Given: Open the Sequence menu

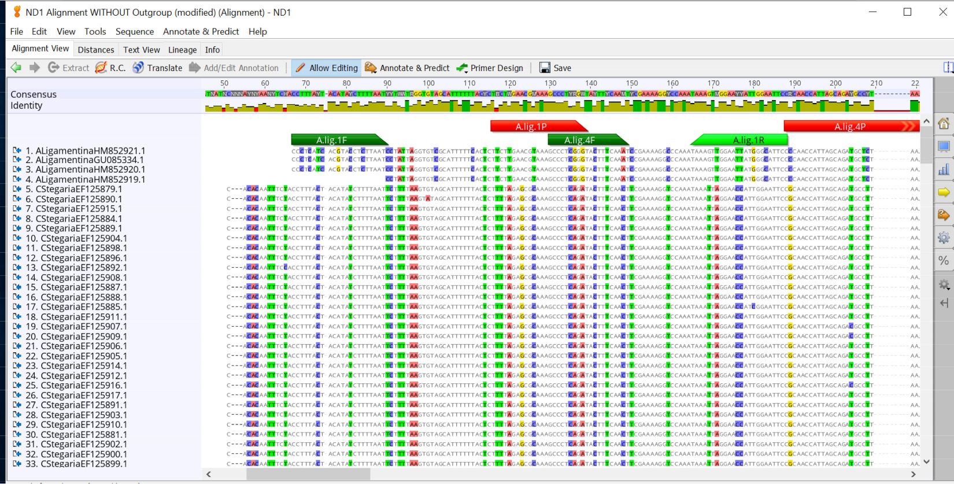Looking at the screenshot, I should (x=134, y=31).
